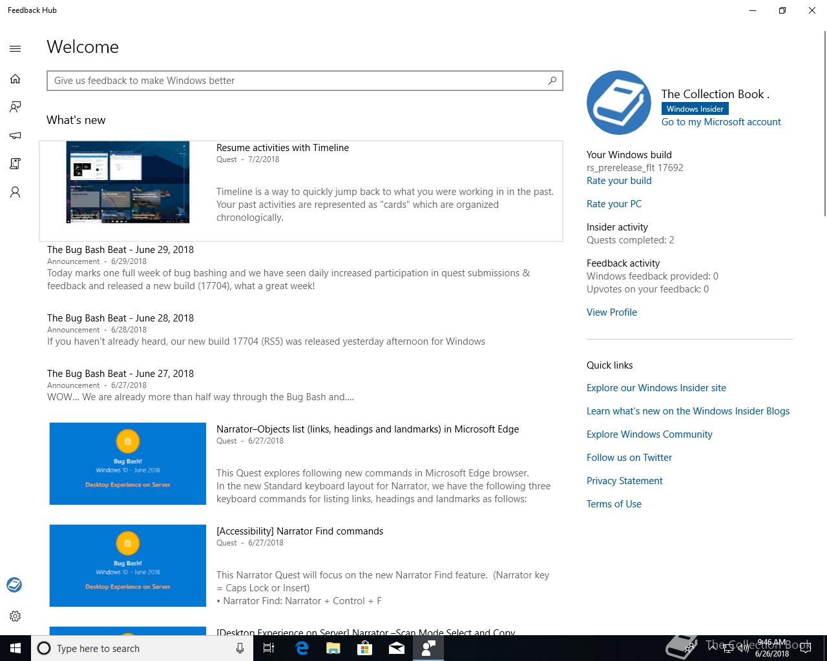This screenshot has width=827, height=661.
Task: Open Narrator Objects list quest title
Action: coord(368,429)
